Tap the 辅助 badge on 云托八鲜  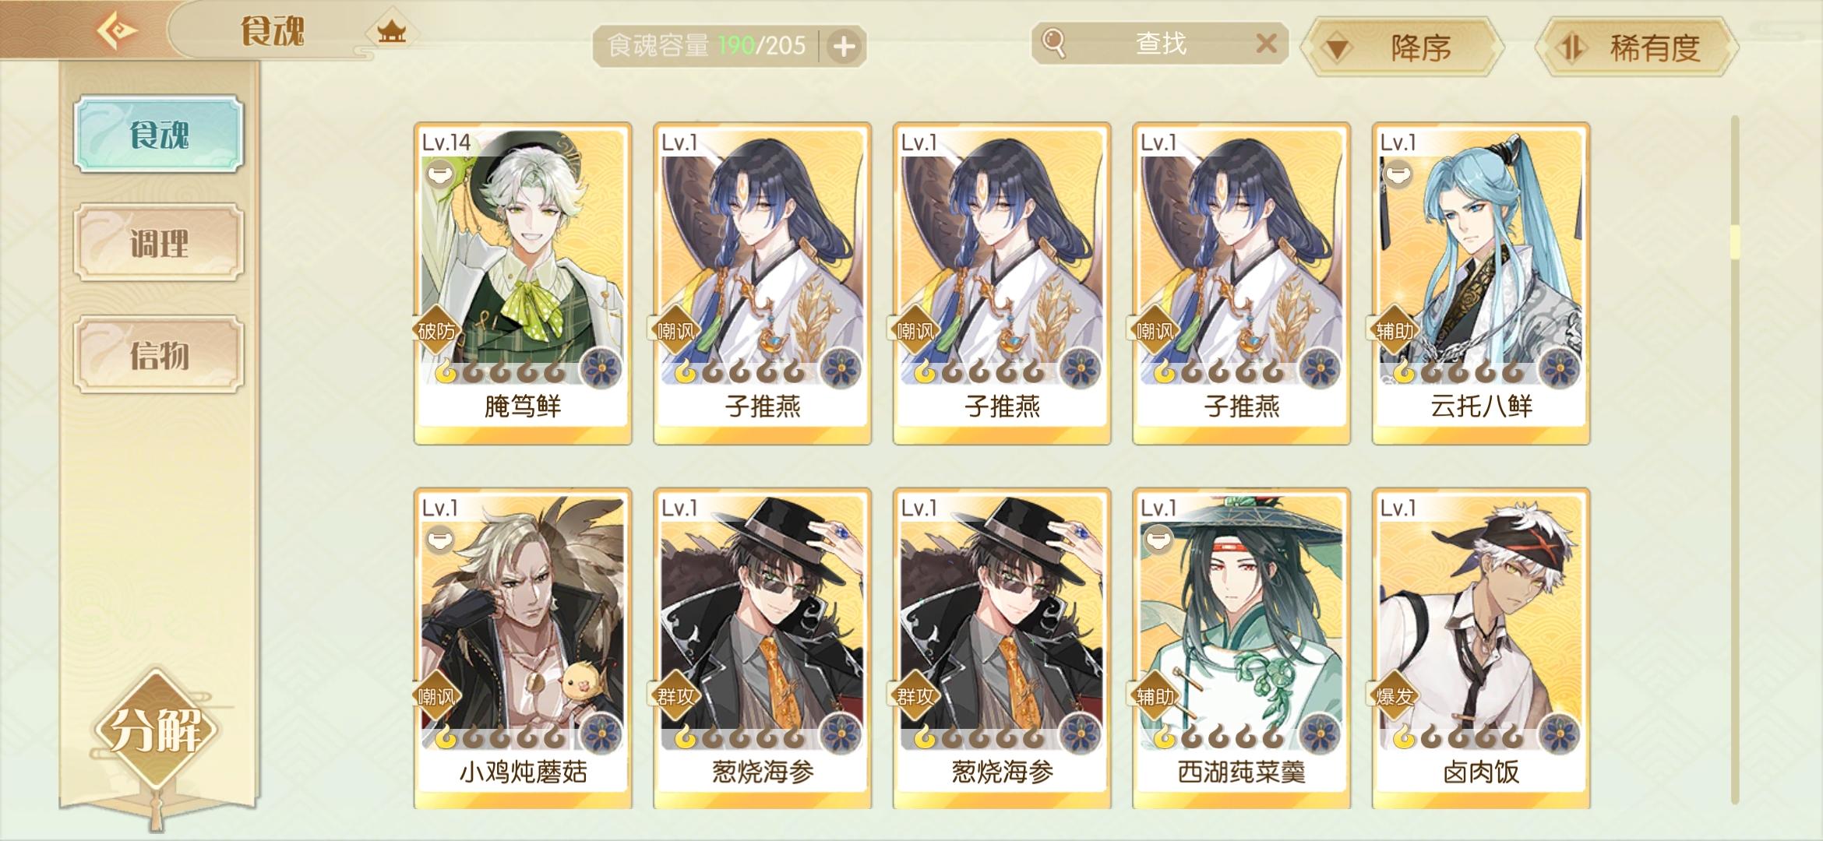pyautogui.click(x=1395, y=331)
